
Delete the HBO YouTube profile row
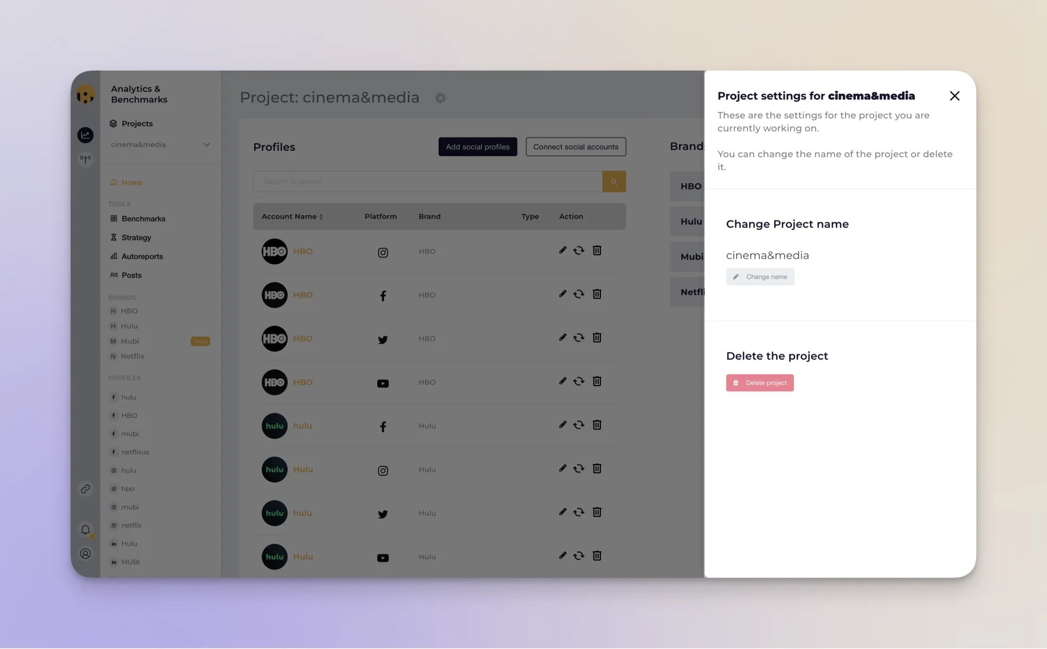point(597,381)
